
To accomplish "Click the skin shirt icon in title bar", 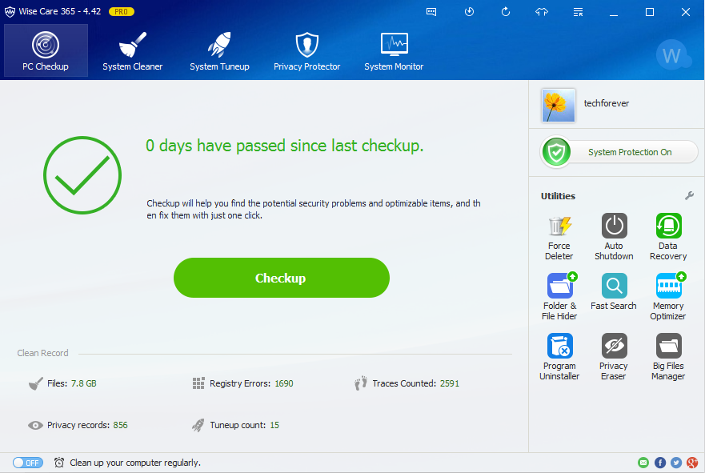I will (541, 12).
